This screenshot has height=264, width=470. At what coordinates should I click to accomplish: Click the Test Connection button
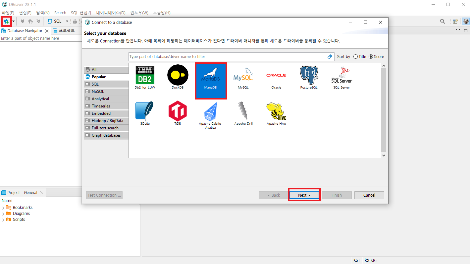(104, 195)
